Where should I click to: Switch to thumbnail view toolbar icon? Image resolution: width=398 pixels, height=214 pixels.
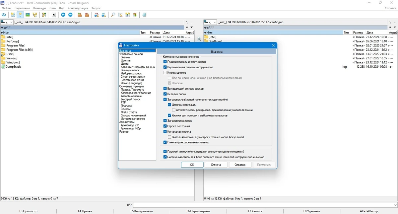28,15
